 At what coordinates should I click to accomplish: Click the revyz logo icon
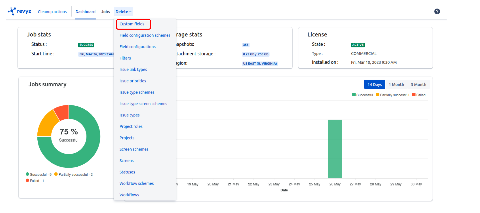(12, 11)
